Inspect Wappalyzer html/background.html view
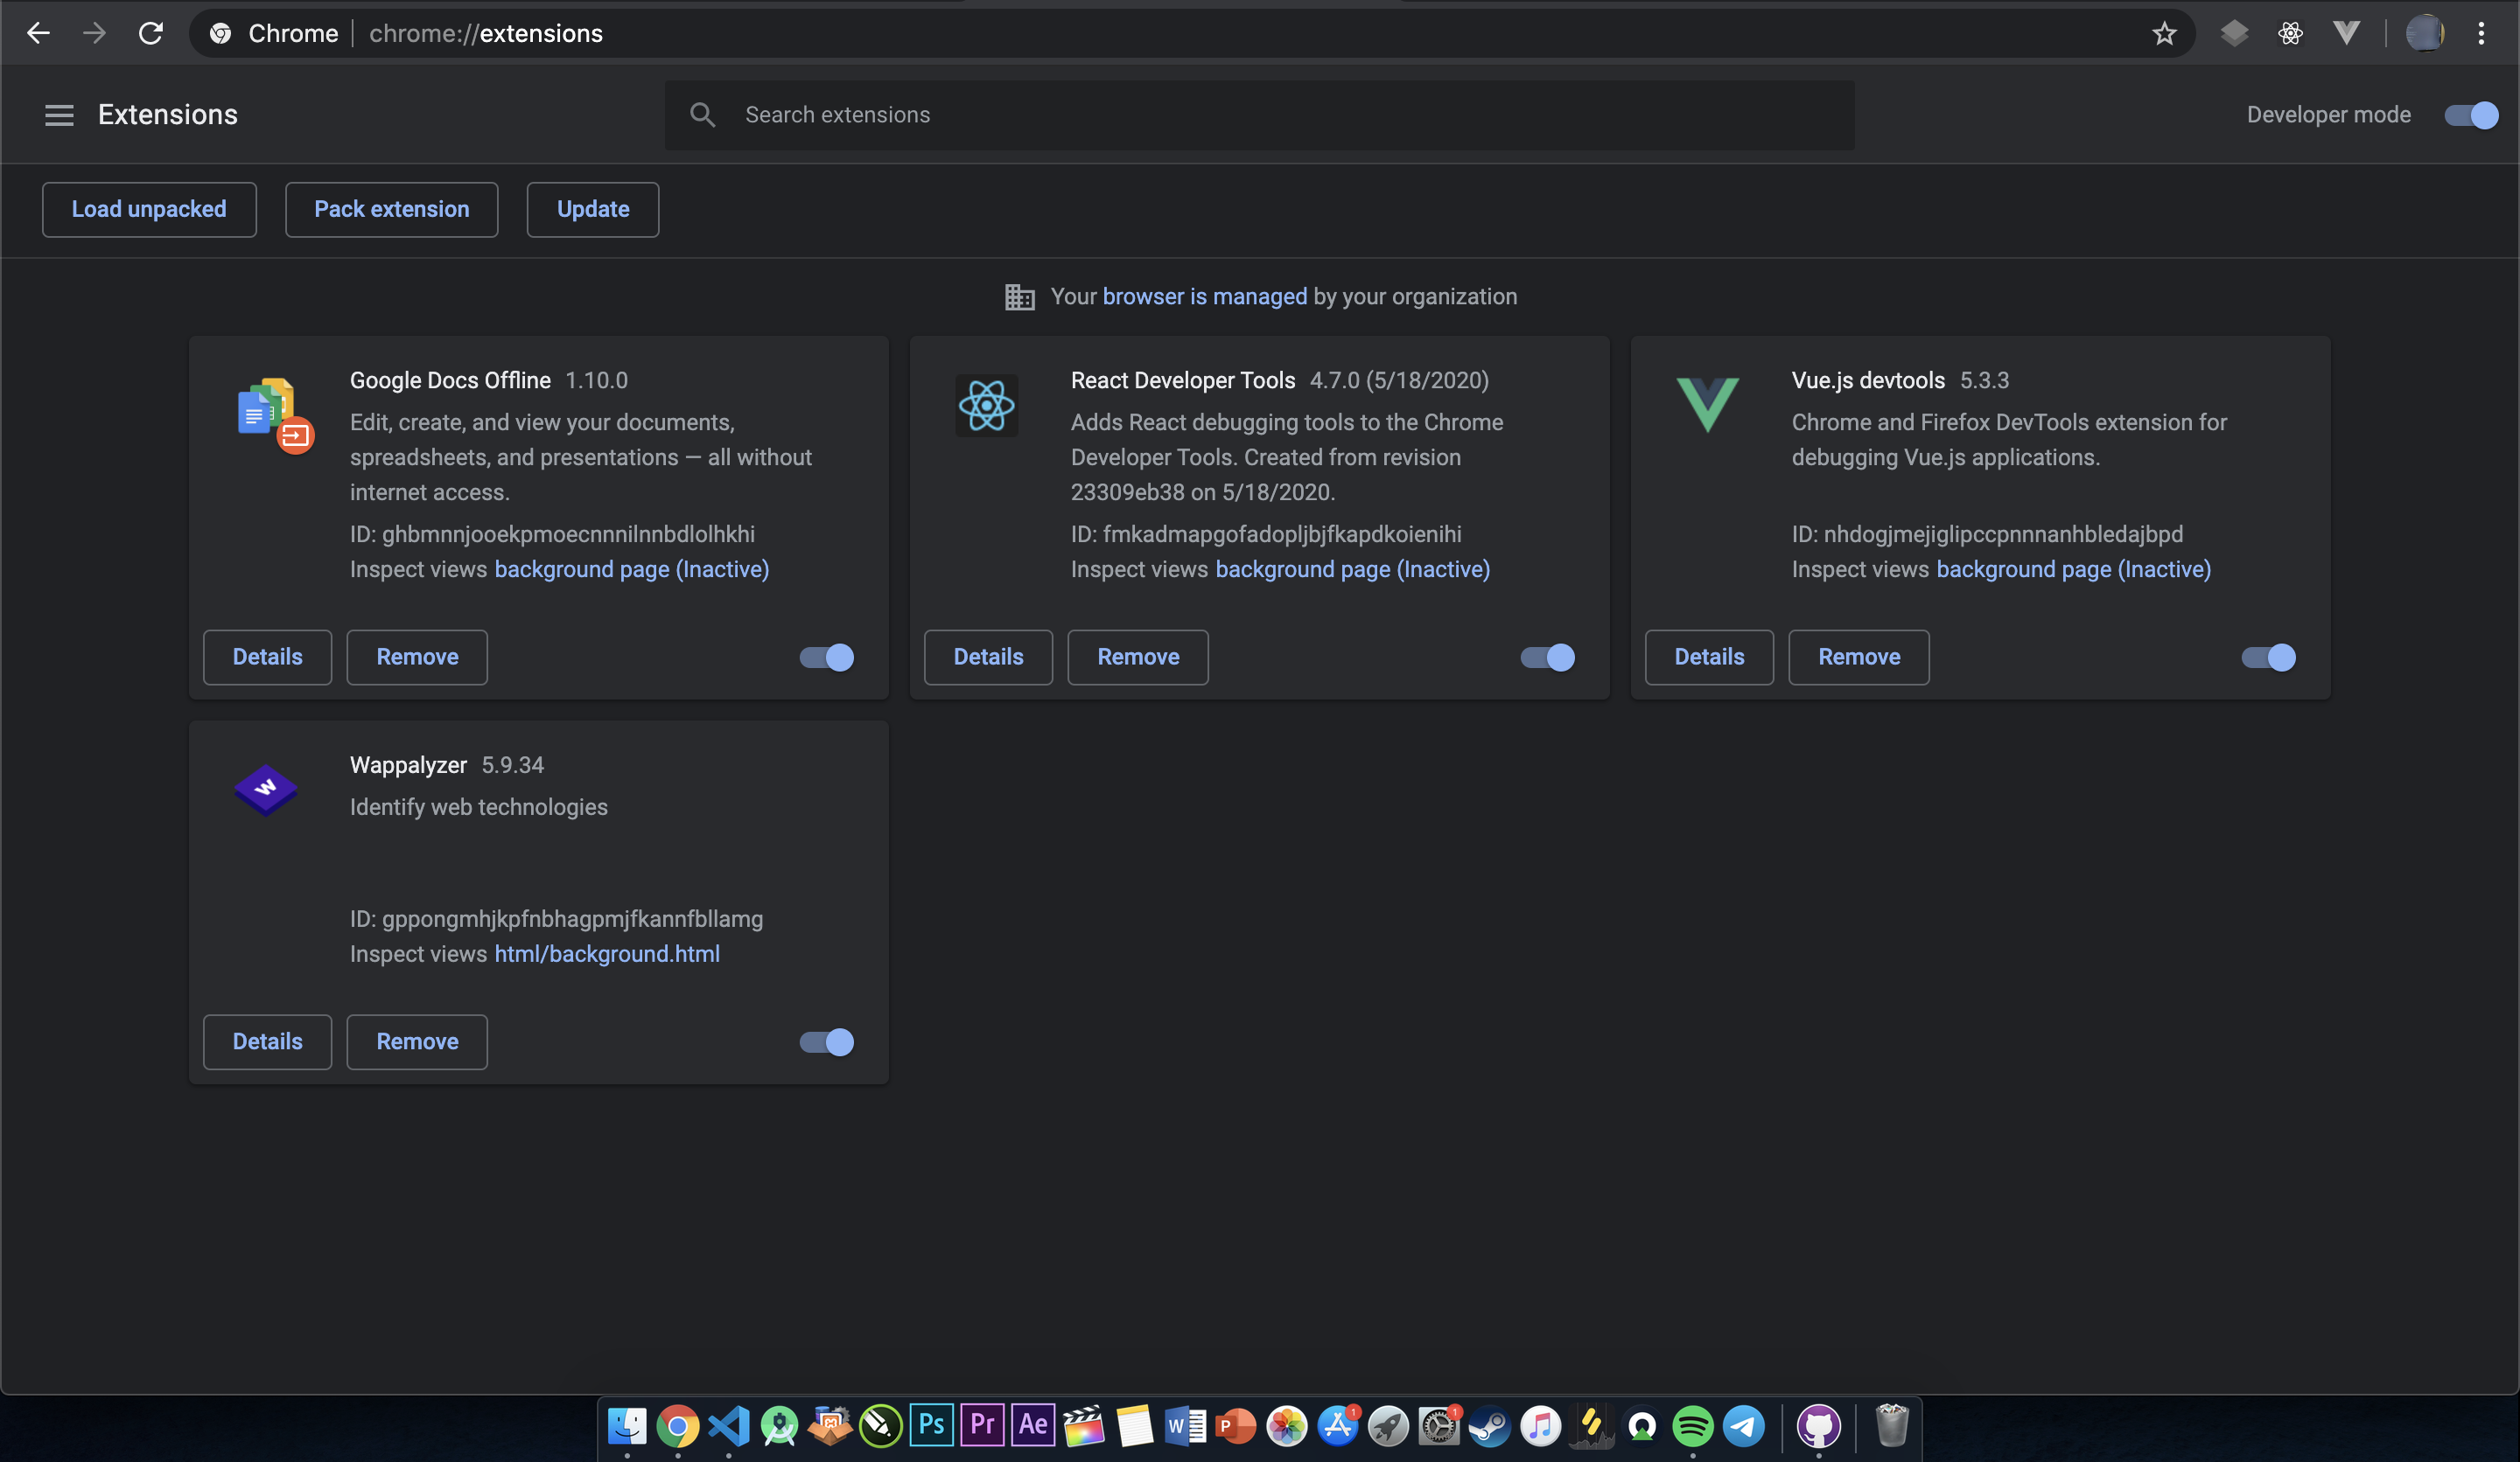 point(607,953)
